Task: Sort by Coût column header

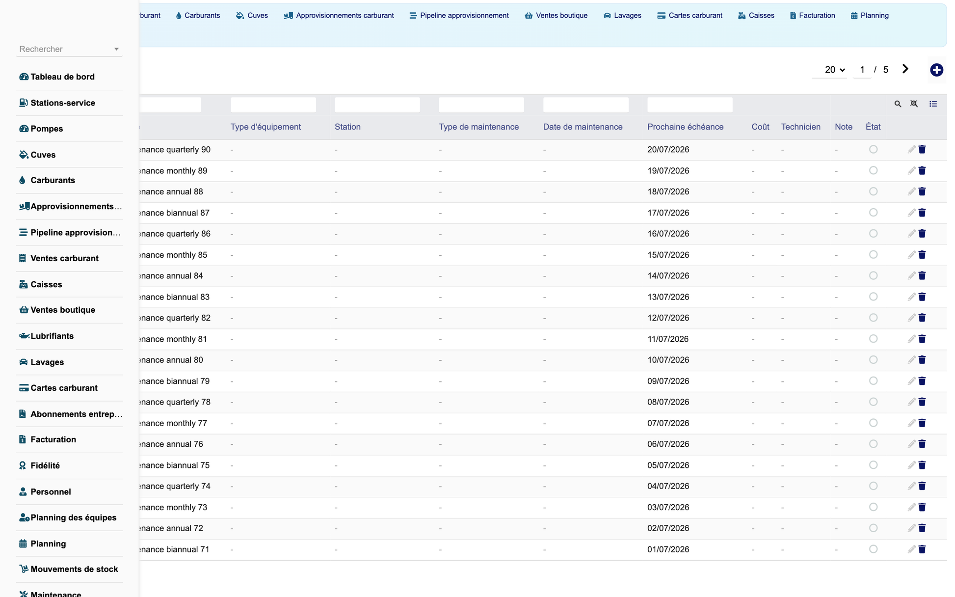Action: coord(760,127)
